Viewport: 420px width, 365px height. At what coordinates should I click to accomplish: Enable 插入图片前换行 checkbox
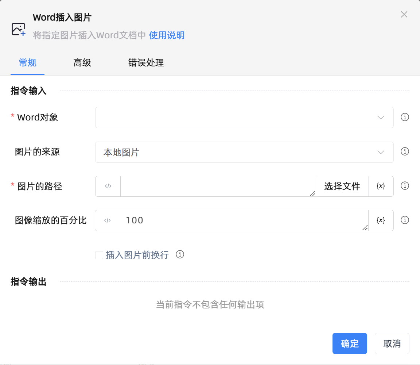tap(99, 255)
